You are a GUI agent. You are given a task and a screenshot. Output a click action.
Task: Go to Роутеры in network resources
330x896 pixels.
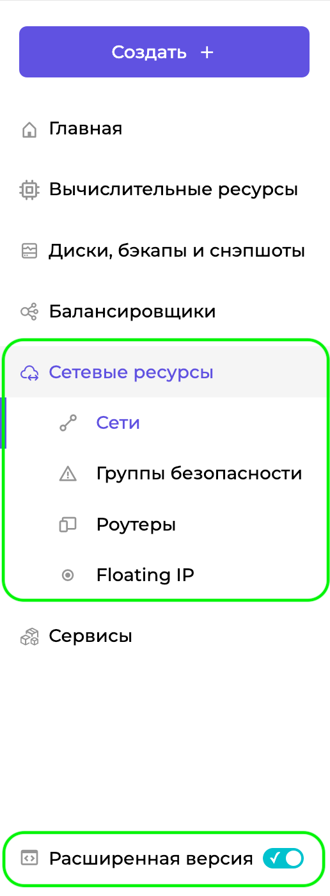pyautogui.click(x=136, y=525)
